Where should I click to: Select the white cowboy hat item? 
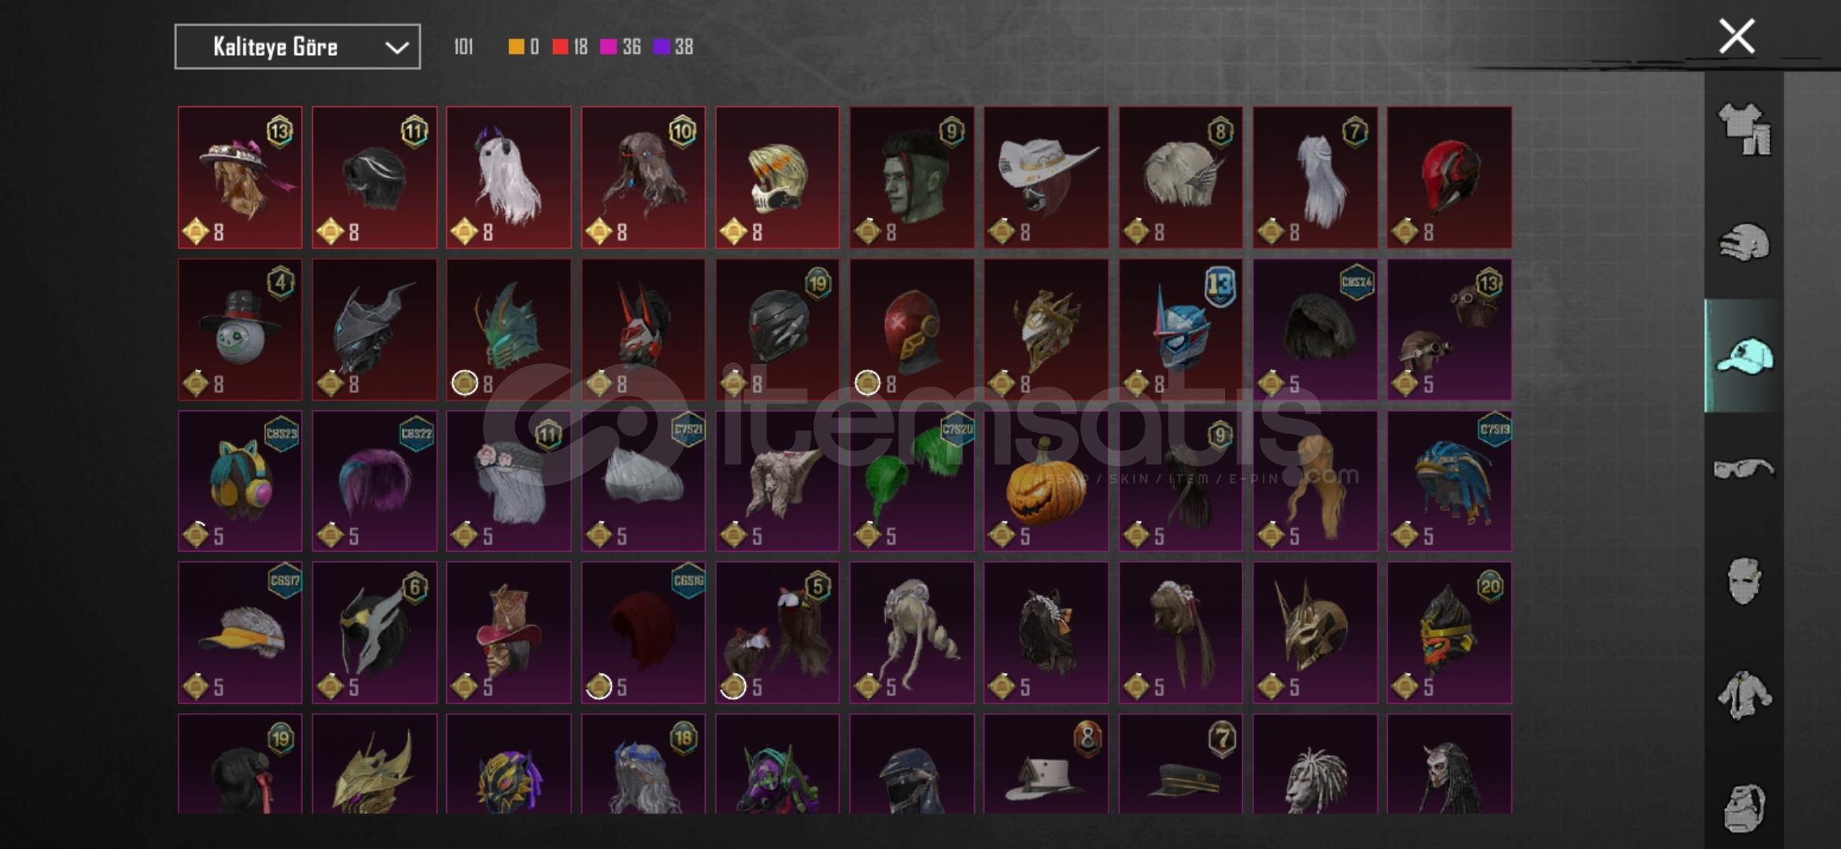(1046, 178)
